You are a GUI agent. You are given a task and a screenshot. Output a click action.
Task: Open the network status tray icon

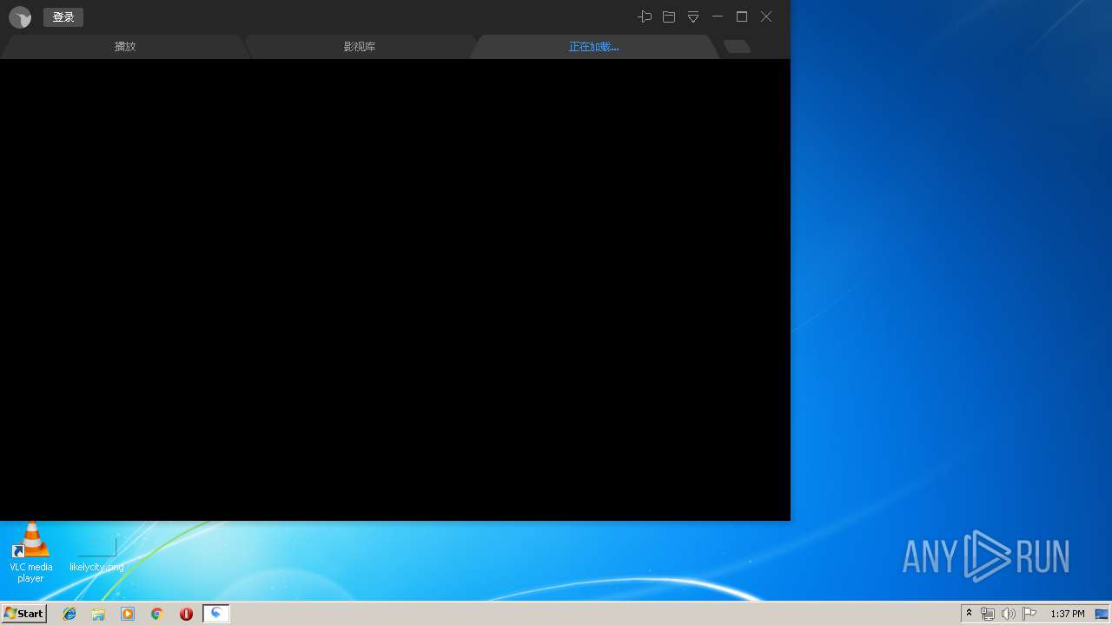tap(988, 614)
